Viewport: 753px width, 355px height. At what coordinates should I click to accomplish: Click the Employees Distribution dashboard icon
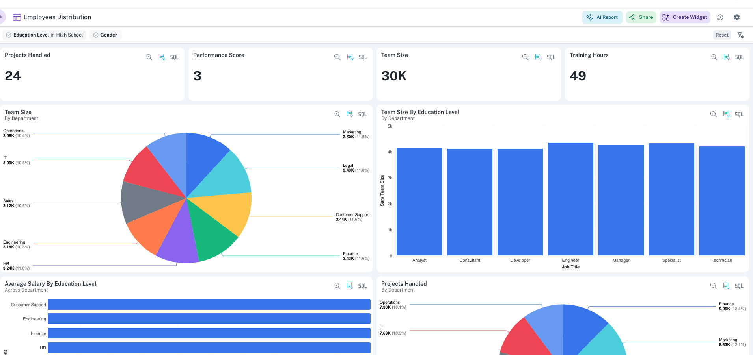coord(17,17)
